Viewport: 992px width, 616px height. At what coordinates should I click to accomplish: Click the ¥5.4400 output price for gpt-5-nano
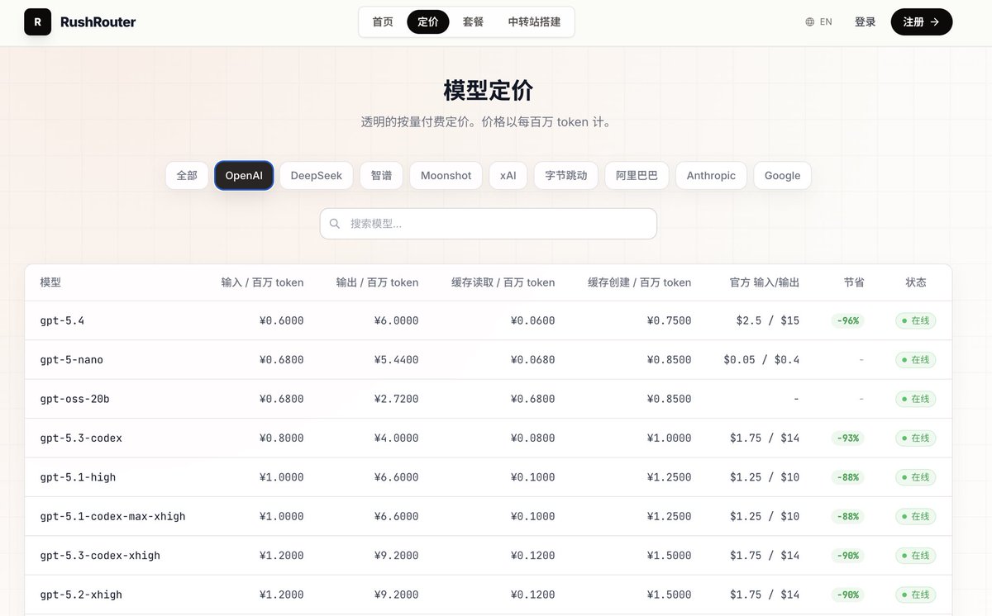pos(396,360)
